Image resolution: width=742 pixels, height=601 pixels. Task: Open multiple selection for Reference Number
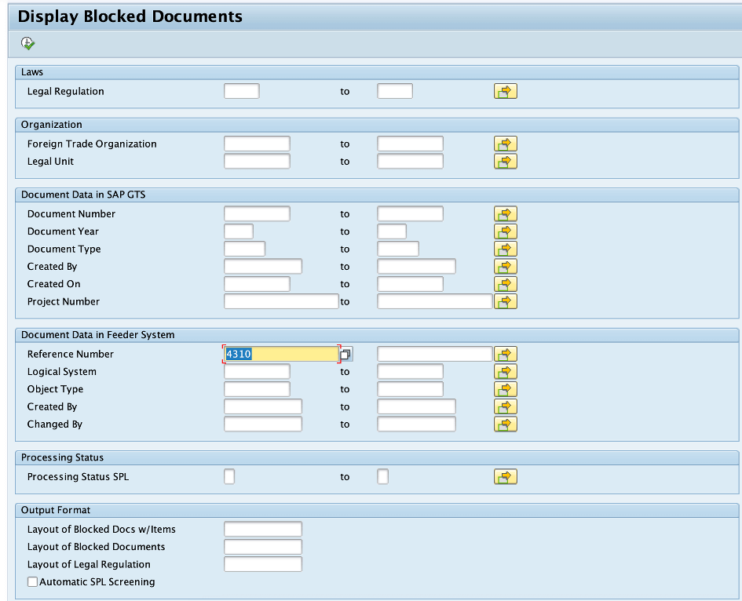[506, 354]
